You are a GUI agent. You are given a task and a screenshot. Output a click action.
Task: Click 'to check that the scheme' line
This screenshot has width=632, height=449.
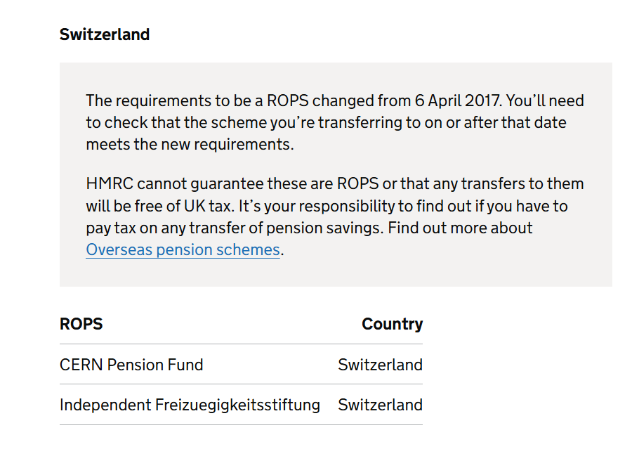[326, 122]
